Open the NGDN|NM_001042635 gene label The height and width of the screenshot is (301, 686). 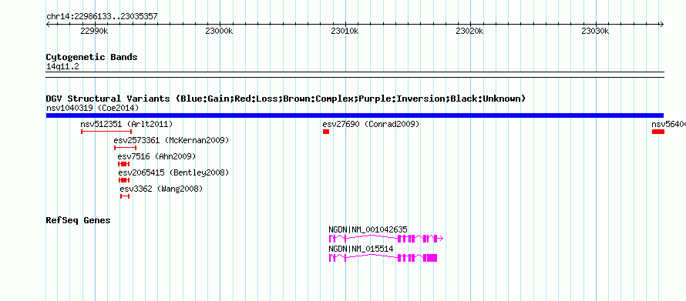pos(368,229)
